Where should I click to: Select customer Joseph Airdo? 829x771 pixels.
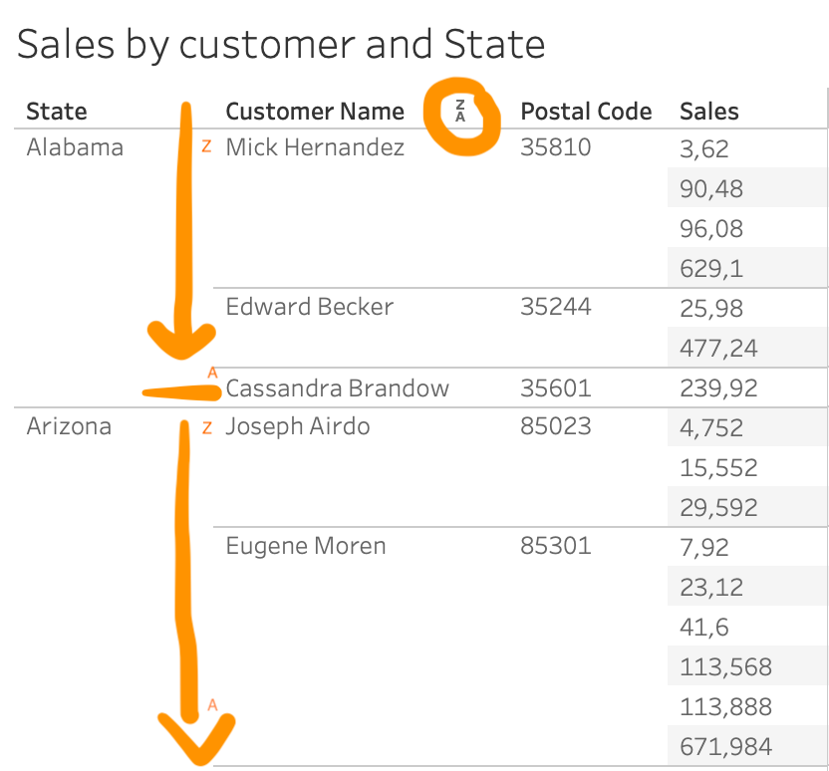coord(298,427)
